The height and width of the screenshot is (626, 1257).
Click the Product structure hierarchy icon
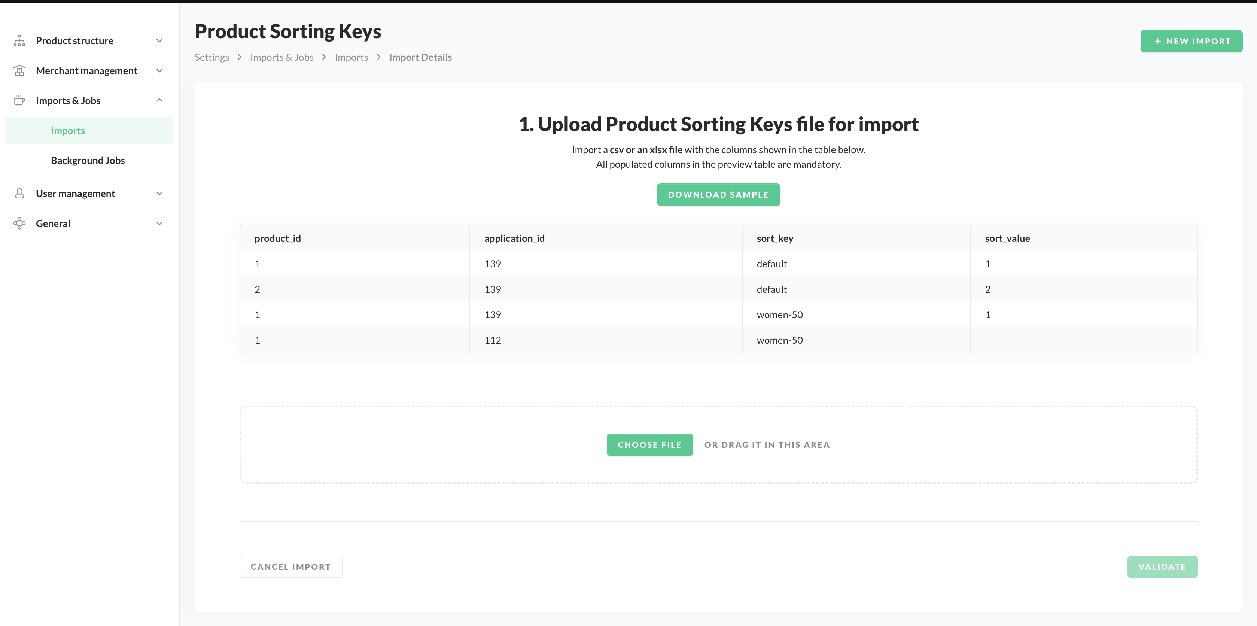tap(19, 40)
